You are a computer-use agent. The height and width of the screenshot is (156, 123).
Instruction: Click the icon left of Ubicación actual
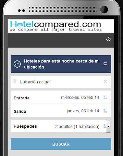15,81
